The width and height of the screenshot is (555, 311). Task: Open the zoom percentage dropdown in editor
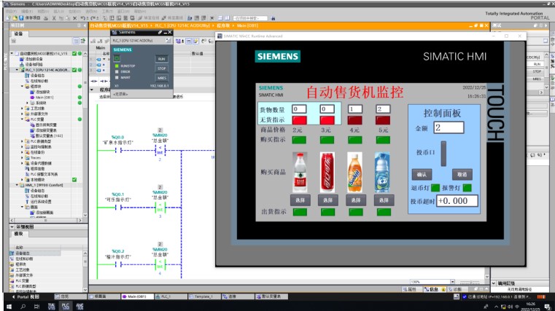click(452, 282)
